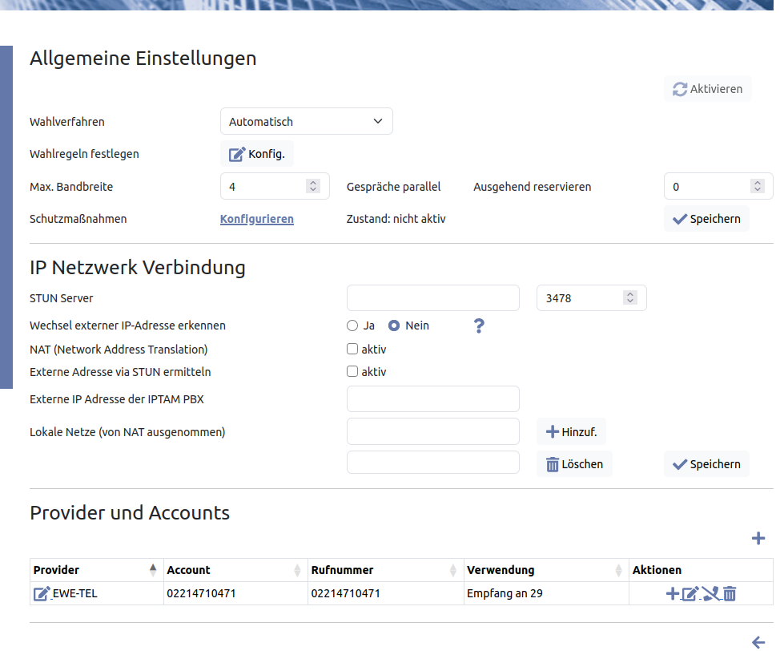
Task: Tick the Externe Adresse via STUN checkbox
Action: point(352,372)
